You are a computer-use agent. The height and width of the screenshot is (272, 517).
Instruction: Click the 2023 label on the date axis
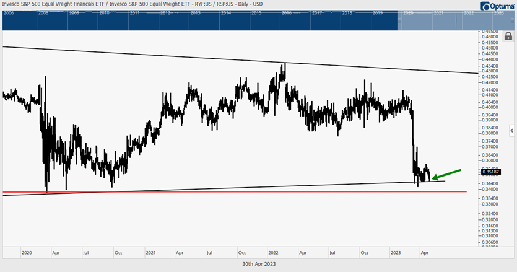click(396, 253)
